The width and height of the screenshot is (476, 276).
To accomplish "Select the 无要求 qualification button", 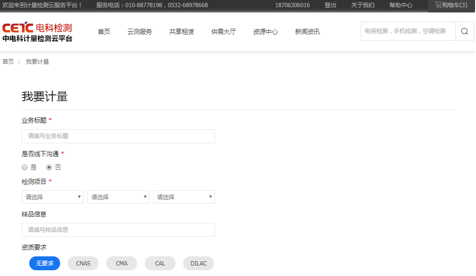I will click(45, 264).
